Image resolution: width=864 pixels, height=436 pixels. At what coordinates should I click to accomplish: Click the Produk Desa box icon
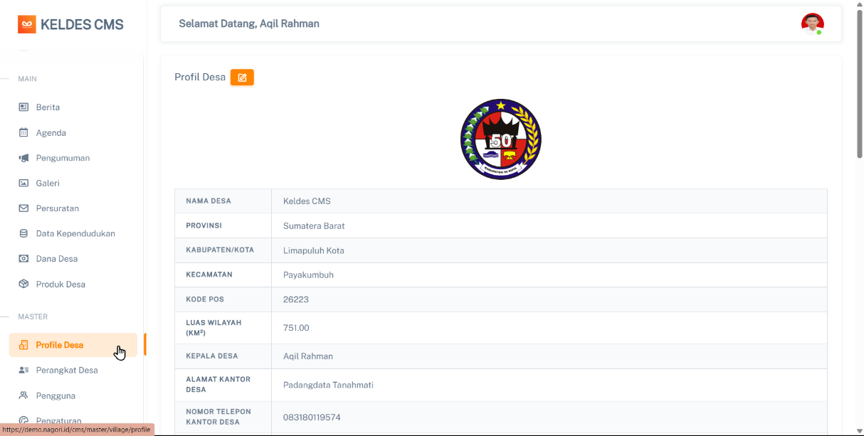pos(23,285)
